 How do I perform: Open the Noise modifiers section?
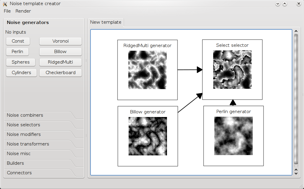(24, 134)
